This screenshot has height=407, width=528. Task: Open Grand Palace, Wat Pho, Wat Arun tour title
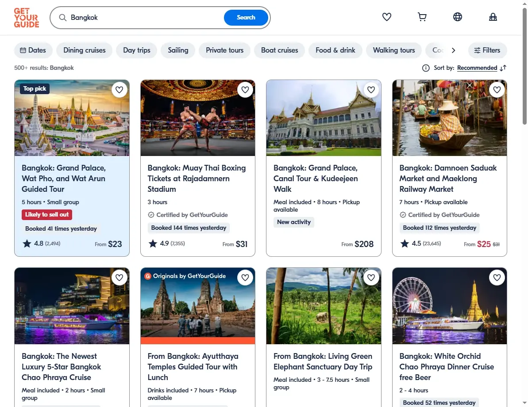tap(64, 179)
